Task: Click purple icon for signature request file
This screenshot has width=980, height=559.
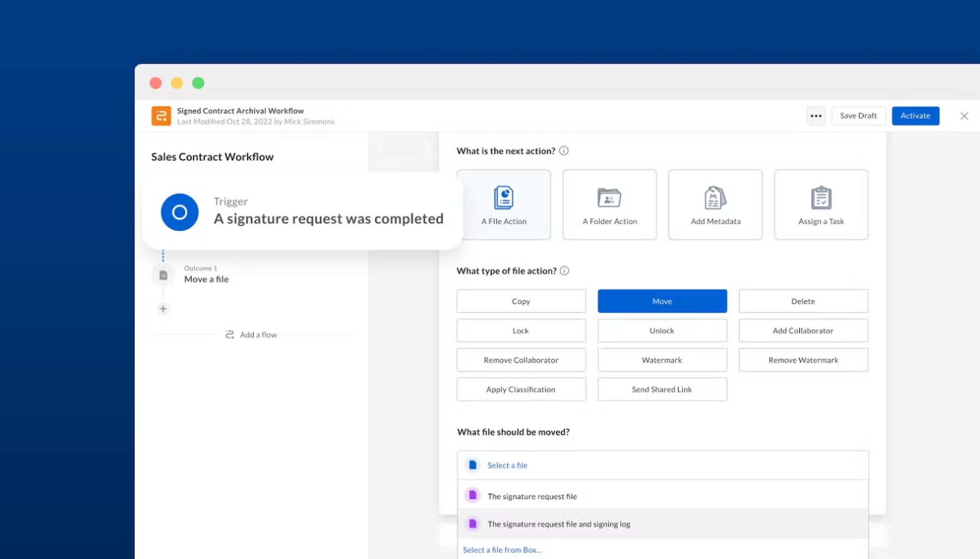Action: point(473,495)
